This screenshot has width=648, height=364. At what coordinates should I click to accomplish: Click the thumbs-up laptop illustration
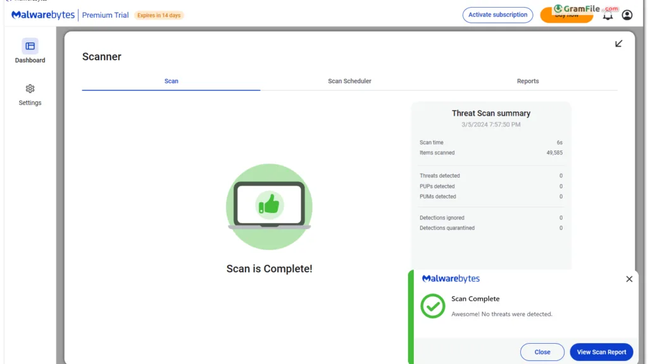click(x=269, y=207)
